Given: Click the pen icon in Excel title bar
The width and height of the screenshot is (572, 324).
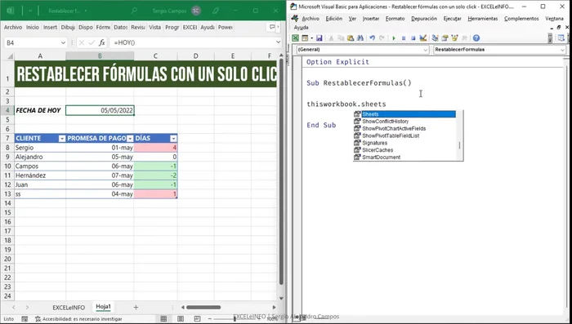Looking at the screenshot, I should click(x=216, y=11).
